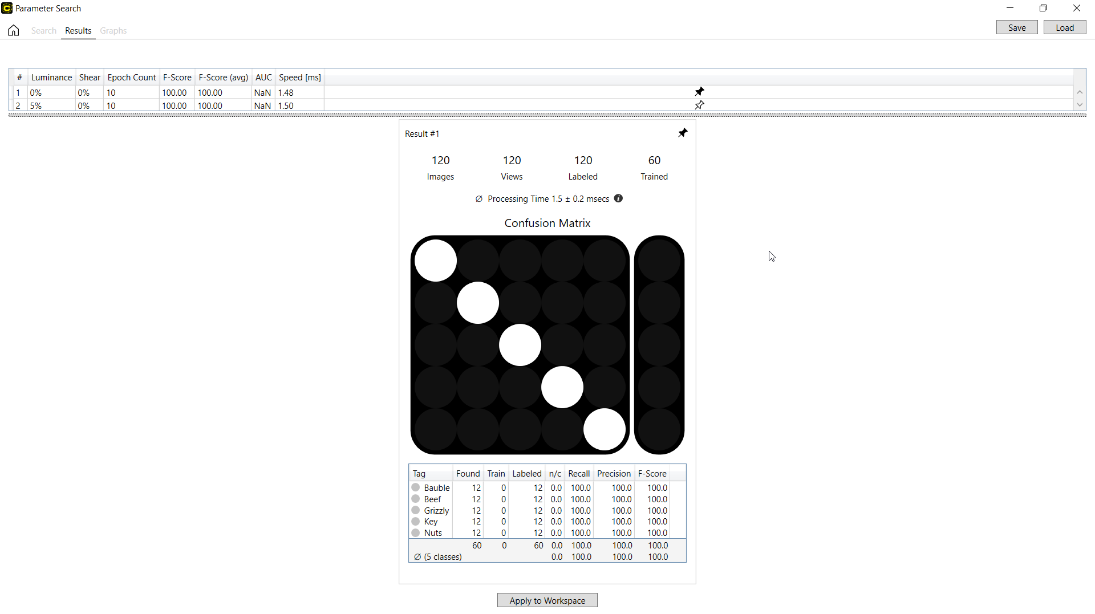1095x614 pixels.
Task: Sort results by Luminance column header
Action: [51, 78]
